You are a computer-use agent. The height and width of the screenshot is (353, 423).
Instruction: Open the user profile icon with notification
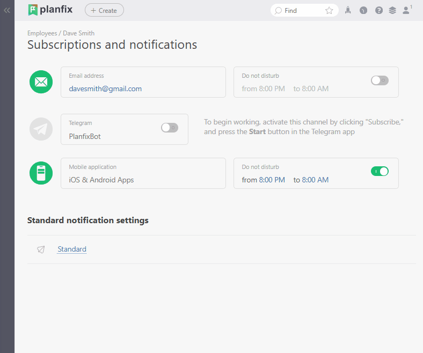click(x=407, y=10)
